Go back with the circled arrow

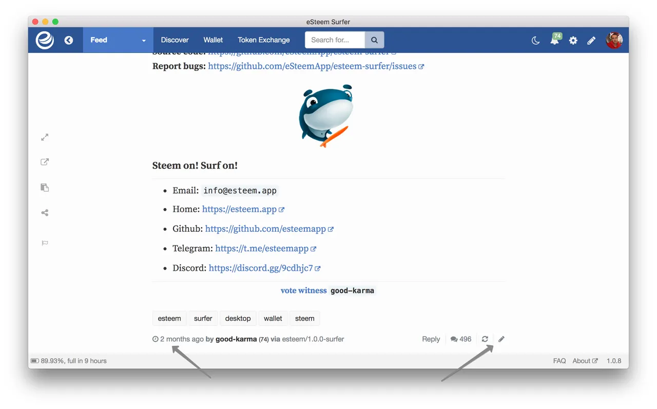coord(69,40)
